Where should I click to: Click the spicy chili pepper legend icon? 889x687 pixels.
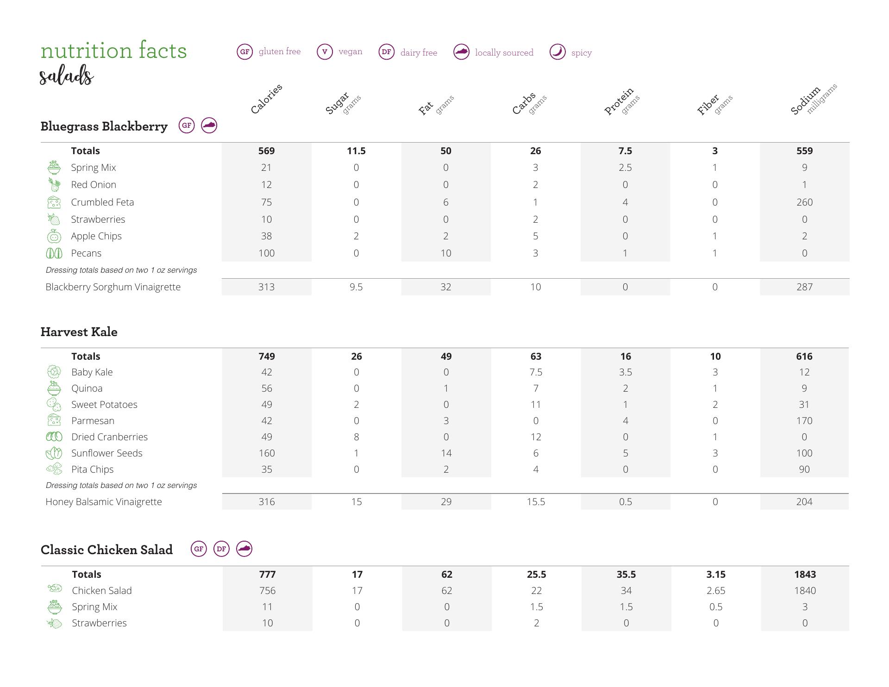(557, 52)
